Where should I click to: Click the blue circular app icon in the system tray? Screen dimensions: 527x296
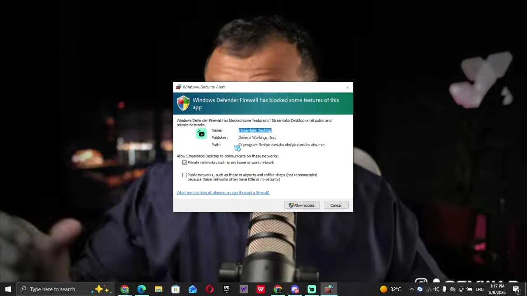click(420, 289)
